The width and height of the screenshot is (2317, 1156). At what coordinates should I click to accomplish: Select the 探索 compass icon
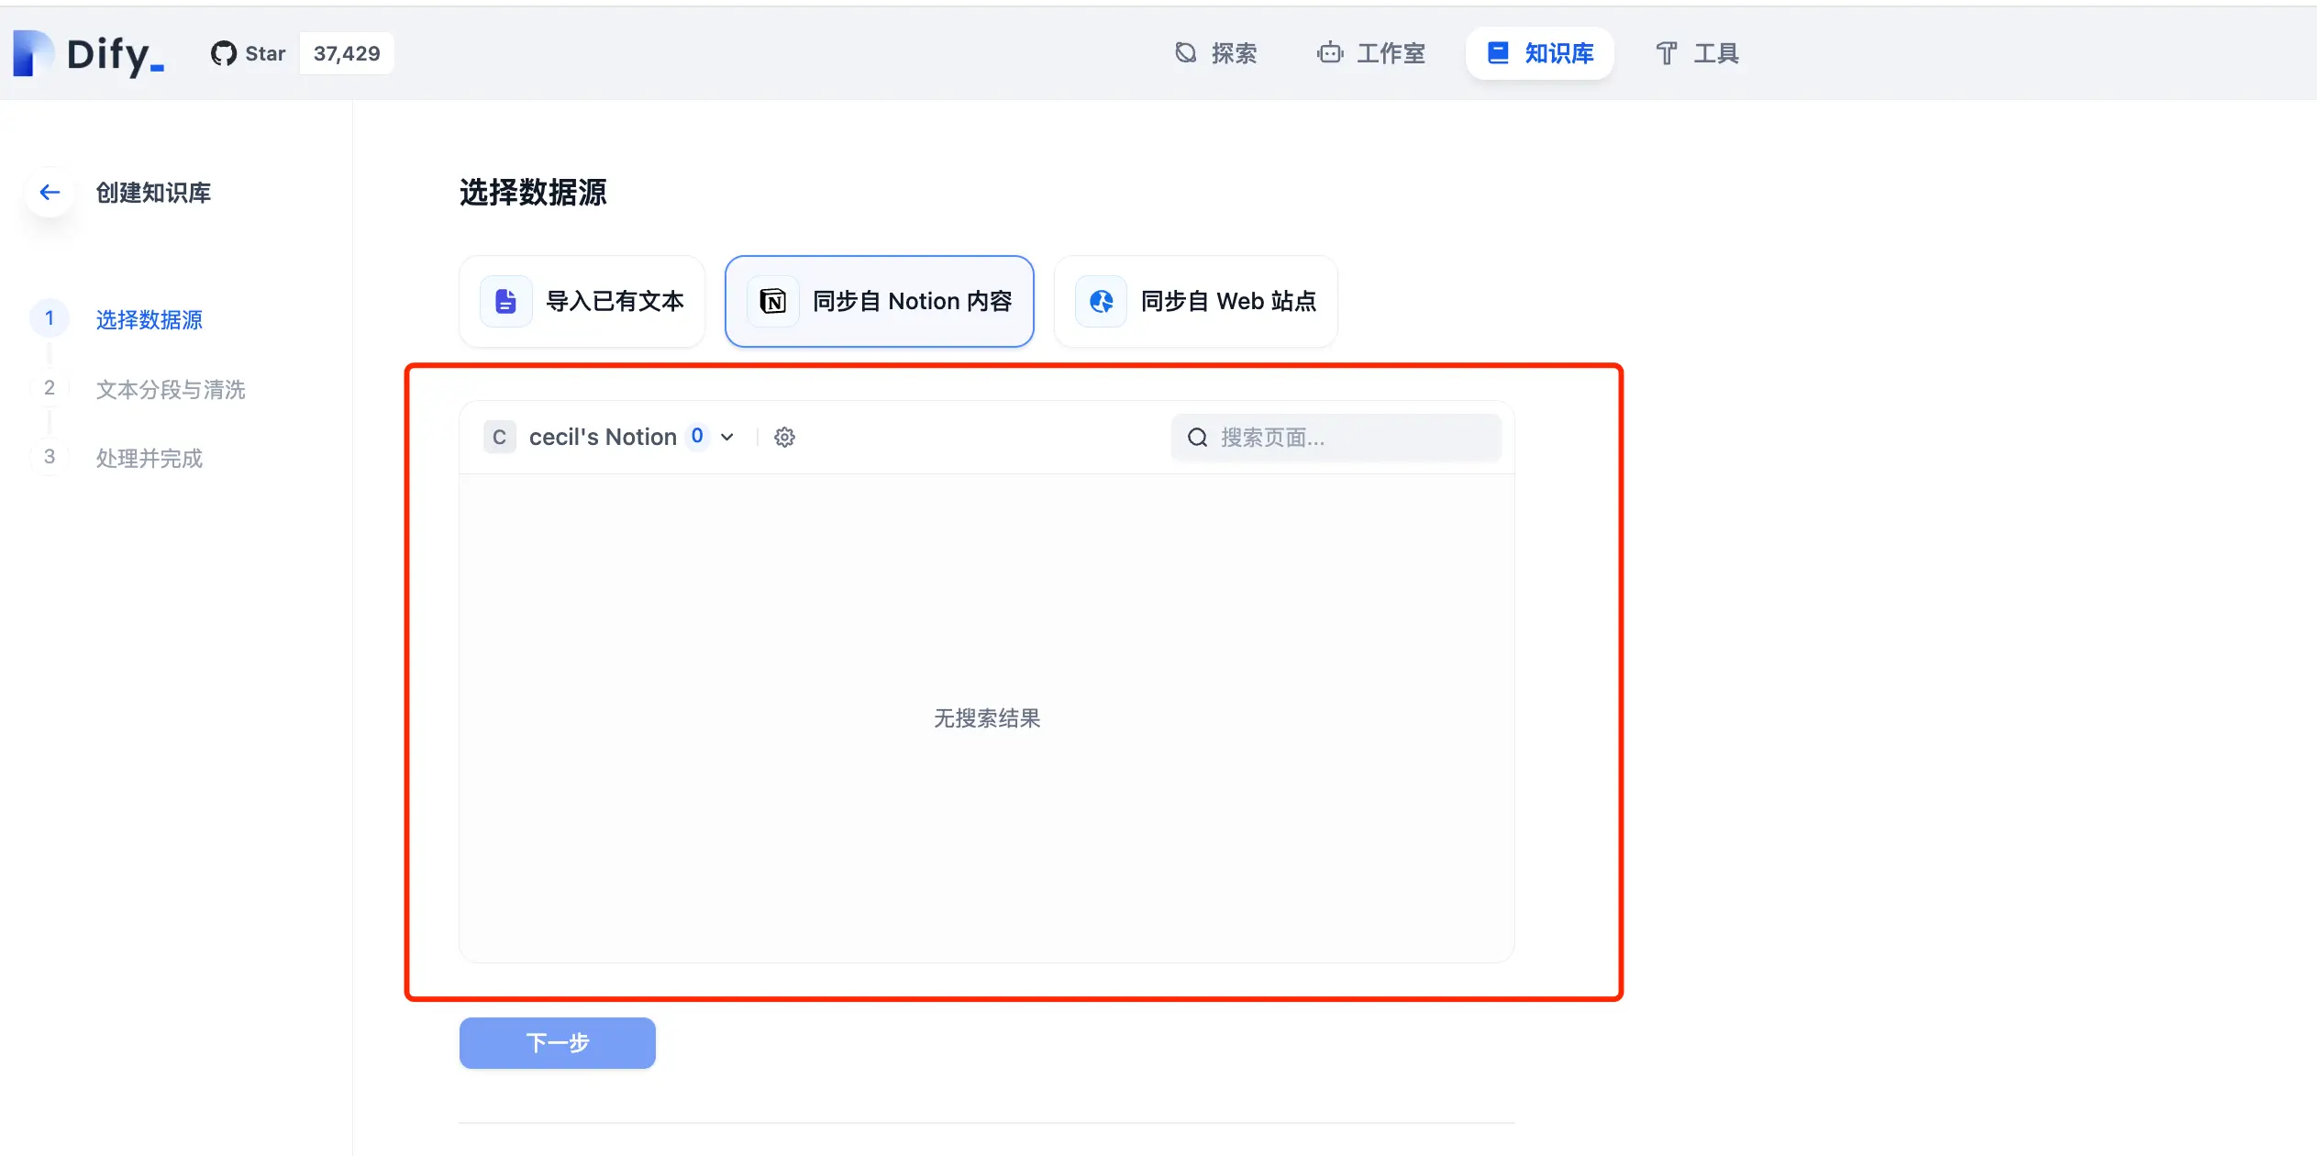coord(1183,53)
